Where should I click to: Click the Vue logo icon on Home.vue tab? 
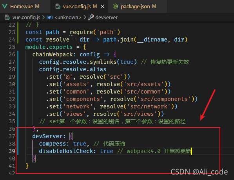point(5,6)
